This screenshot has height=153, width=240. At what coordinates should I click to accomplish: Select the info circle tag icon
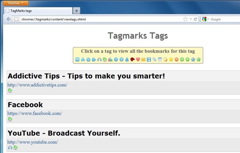point(121,59)
